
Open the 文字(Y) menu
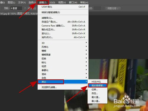pyautogui.click(x=22, y=2)
